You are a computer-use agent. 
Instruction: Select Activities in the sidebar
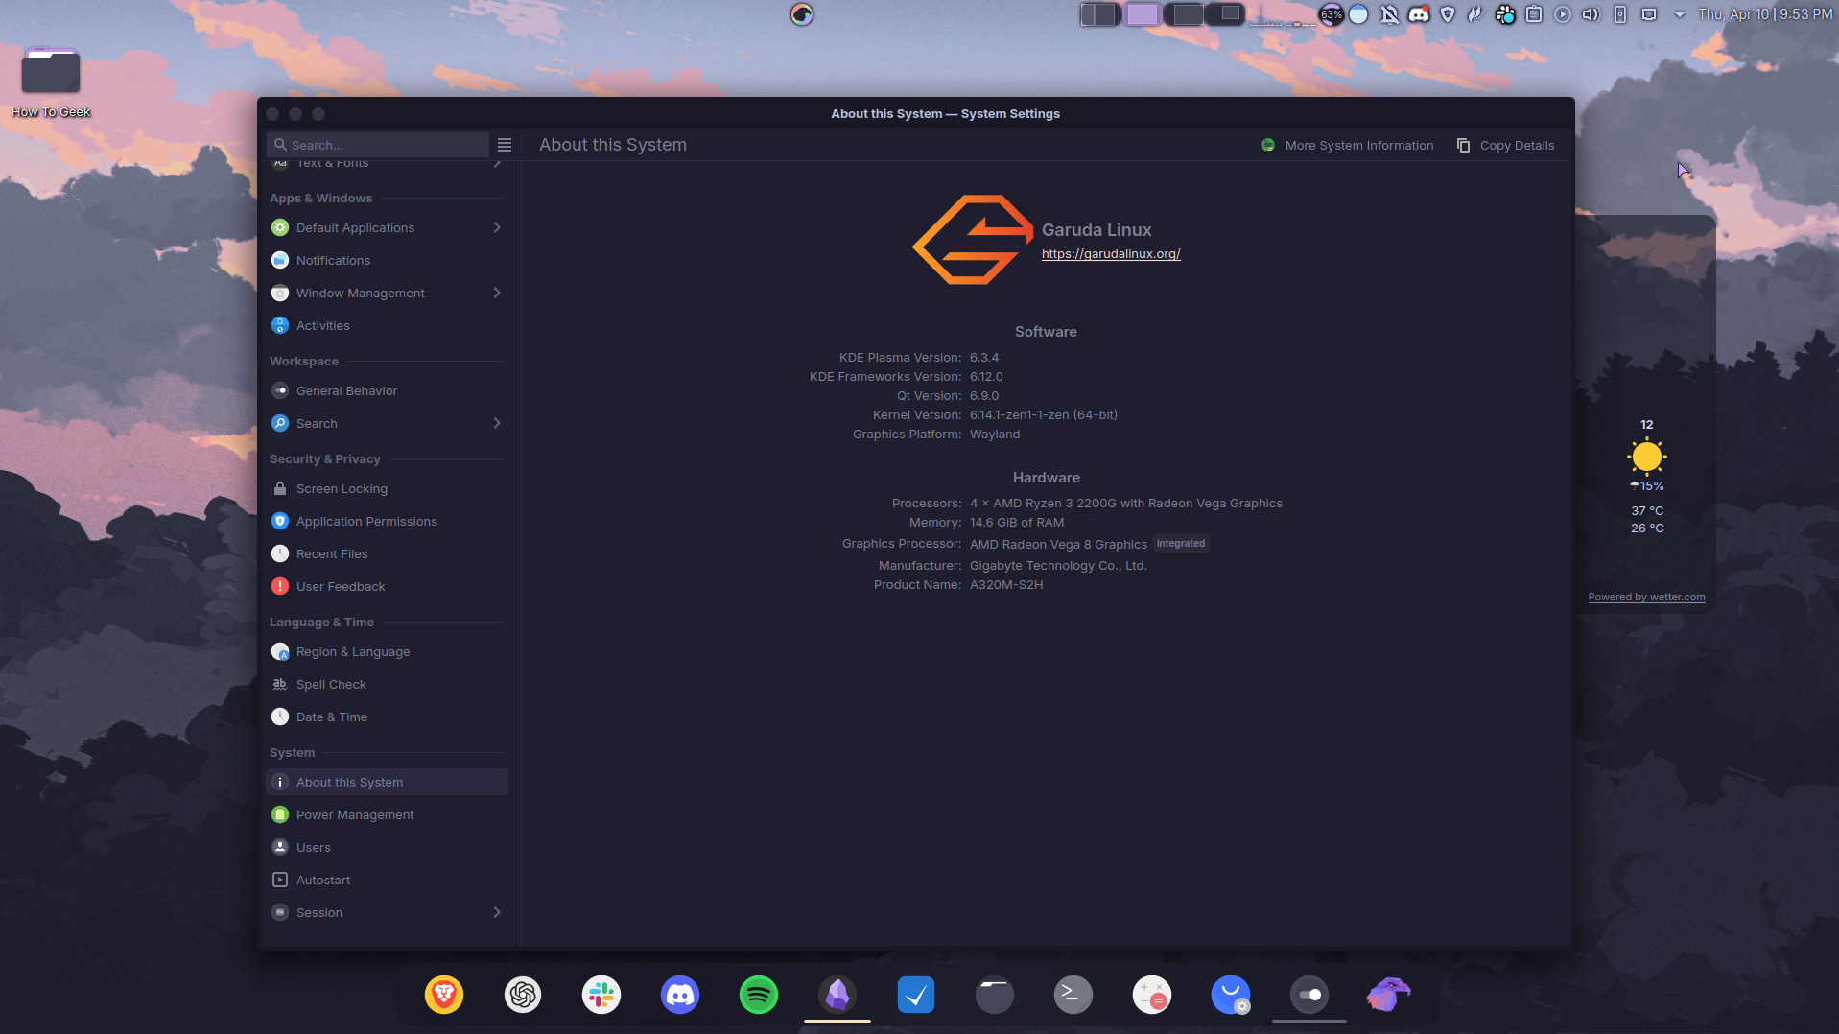pyautogui.click(x=387, y=325)
